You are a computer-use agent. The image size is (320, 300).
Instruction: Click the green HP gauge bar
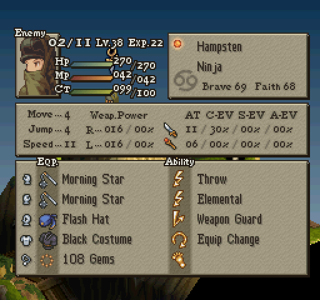point(91,64)
